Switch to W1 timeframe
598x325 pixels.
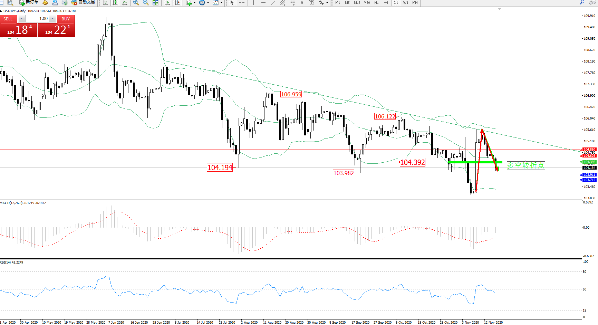point(406,2)
